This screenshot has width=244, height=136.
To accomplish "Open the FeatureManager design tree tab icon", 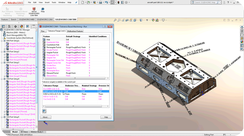I will click(x=3, y=26).
